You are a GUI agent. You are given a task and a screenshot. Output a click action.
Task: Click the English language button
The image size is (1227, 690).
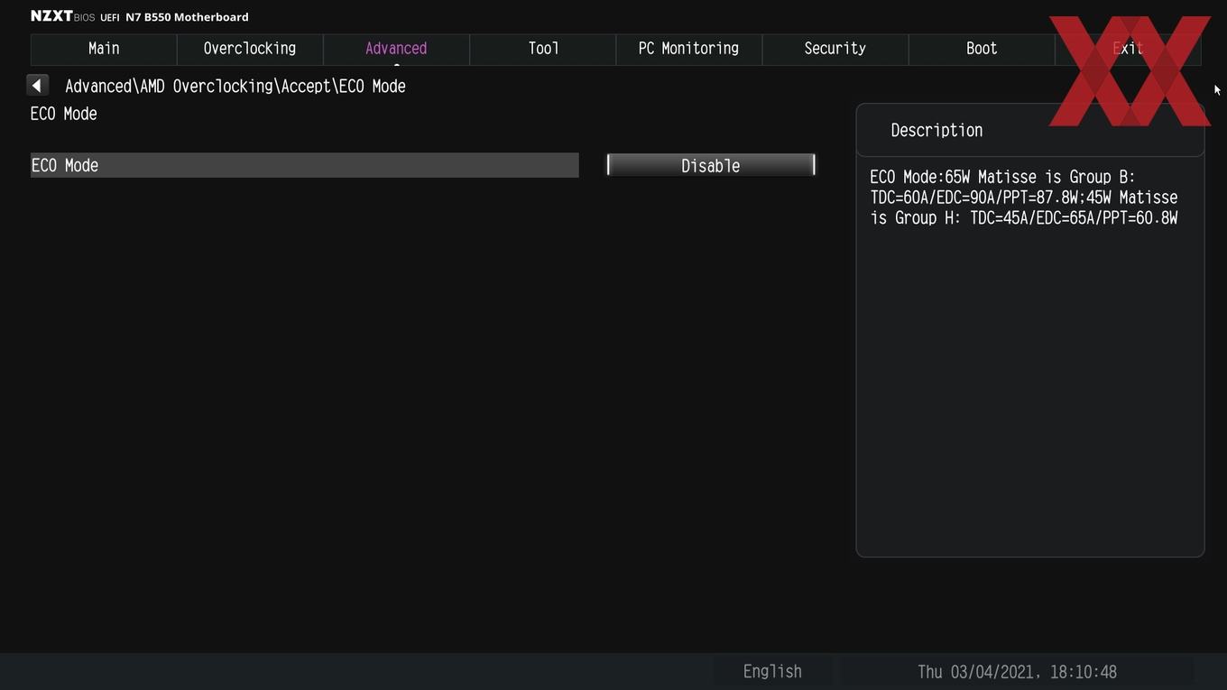pos(772,672)
